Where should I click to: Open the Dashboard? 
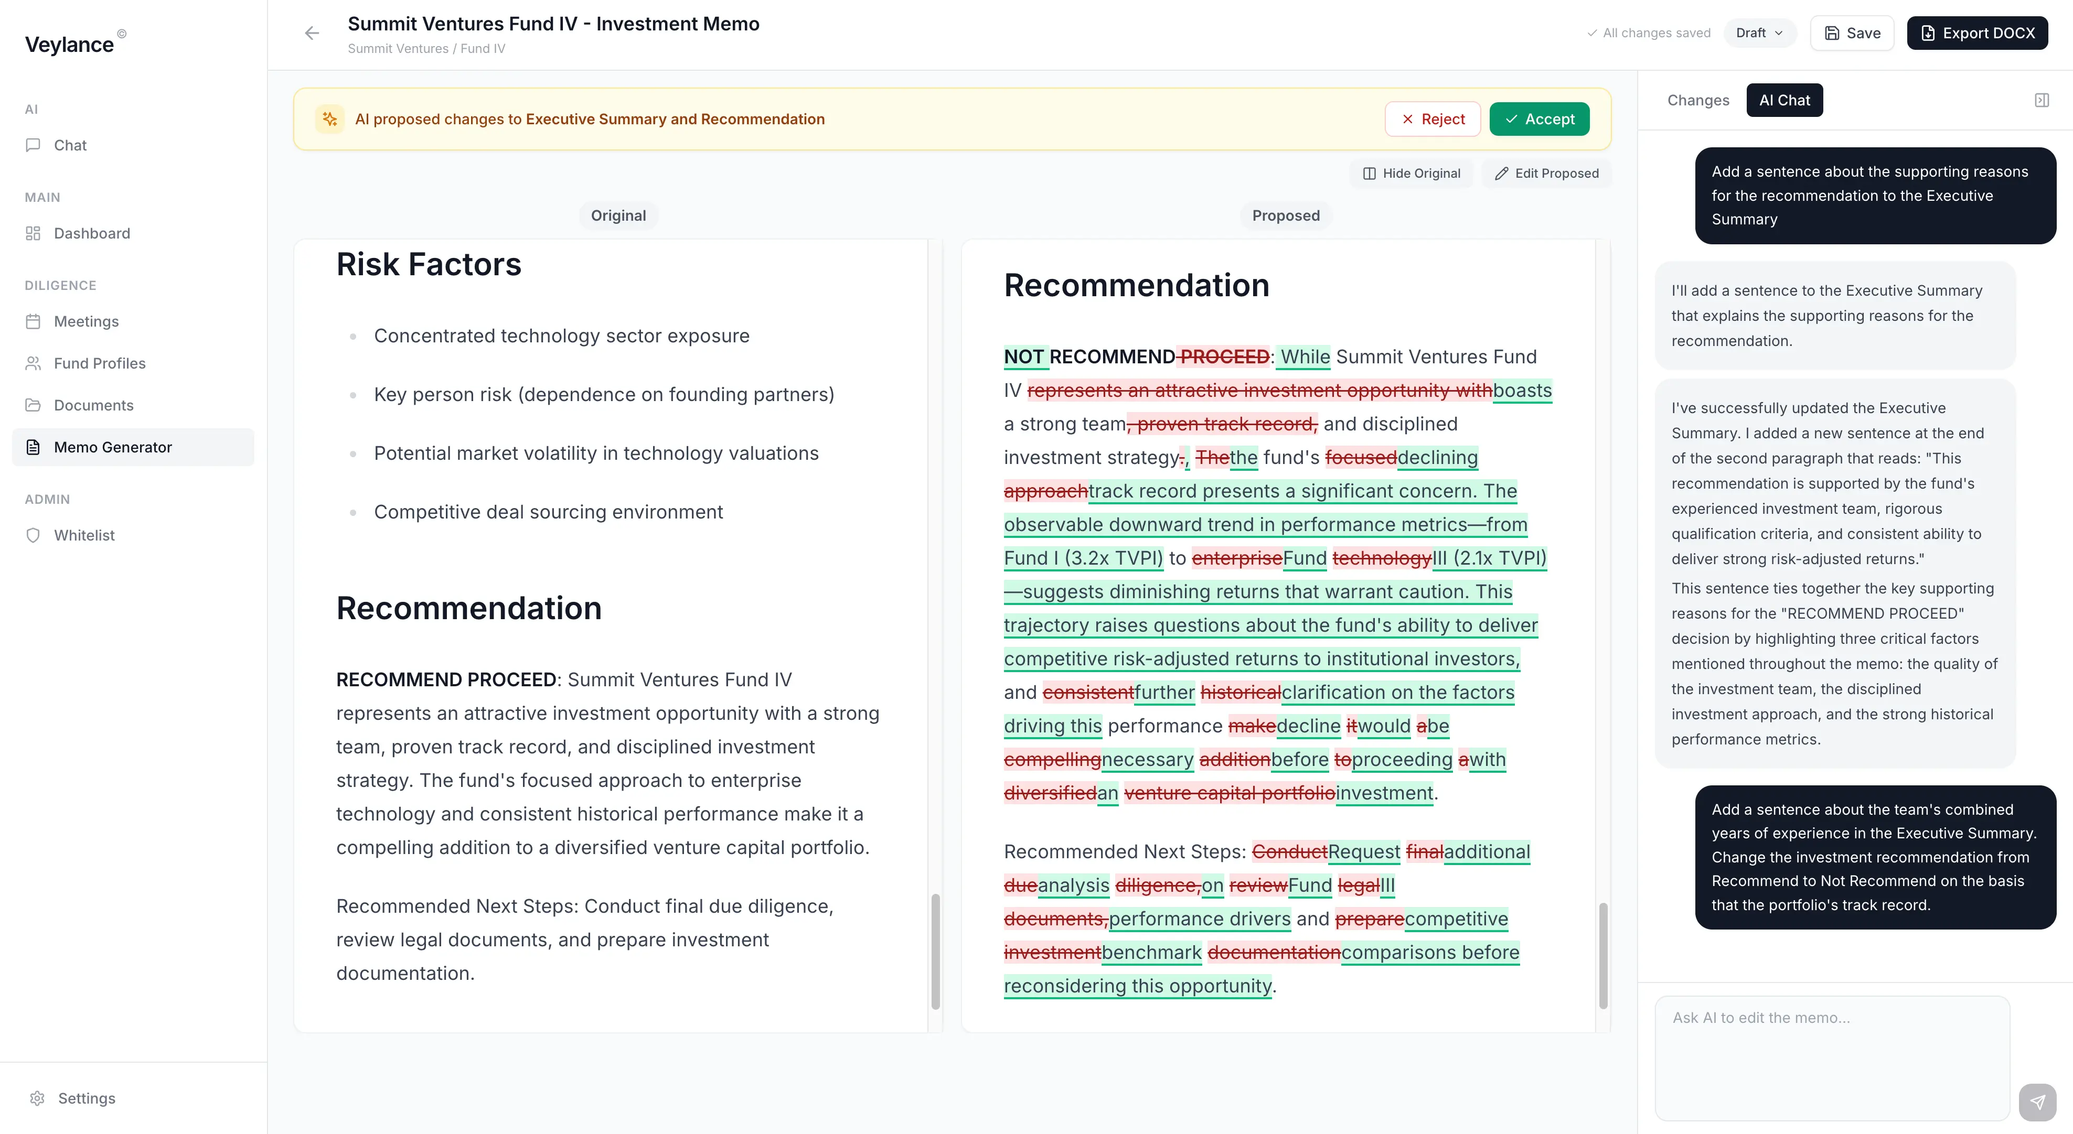pyautogui.click(x=92, y=233)
